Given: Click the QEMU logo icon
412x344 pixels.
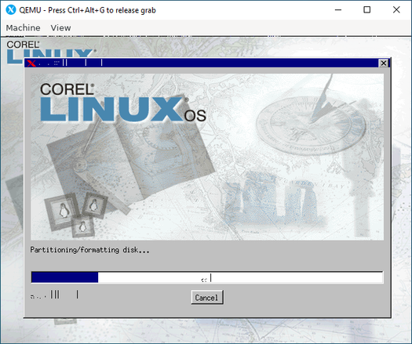Looking at the screenshot, I should 11,10.
